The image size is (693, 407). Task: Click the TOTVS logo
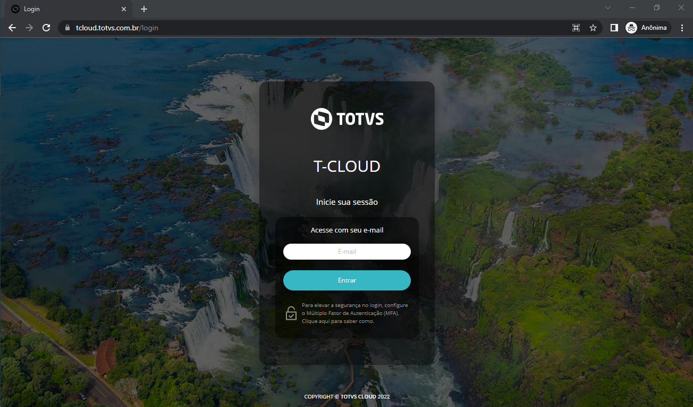tap(347, 119)
